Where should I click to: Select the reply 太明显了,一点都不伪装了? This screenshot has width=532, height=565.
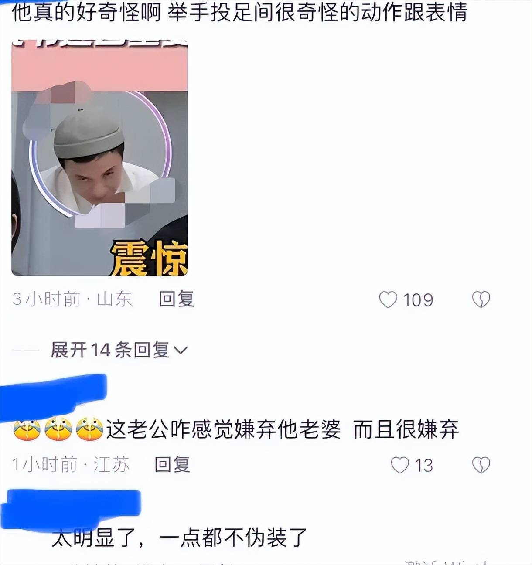180,538
